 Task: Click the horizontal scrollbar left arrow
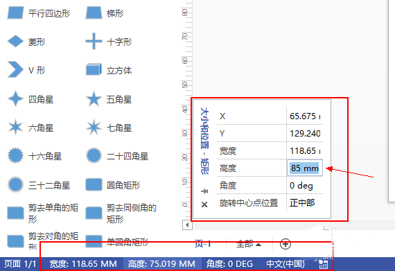(x=187, y=225)
